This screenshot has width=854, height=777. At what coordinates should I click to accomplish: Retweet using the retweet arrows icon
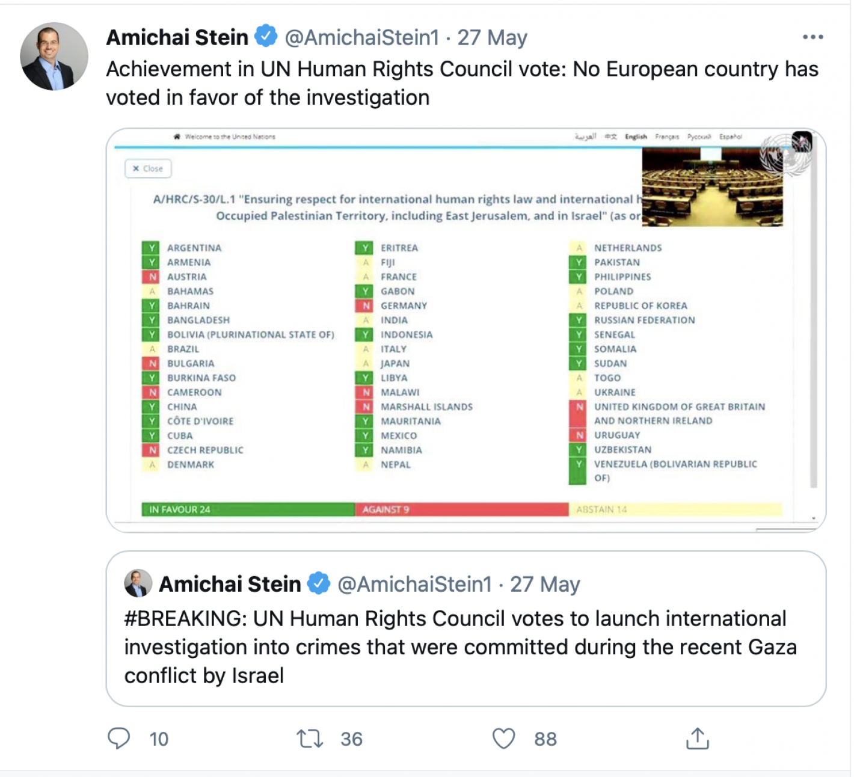click(x=310, y=738)
